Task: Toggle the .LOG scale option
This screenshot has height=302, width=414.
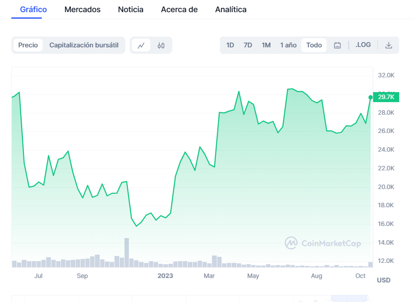Action: [363, 45]
